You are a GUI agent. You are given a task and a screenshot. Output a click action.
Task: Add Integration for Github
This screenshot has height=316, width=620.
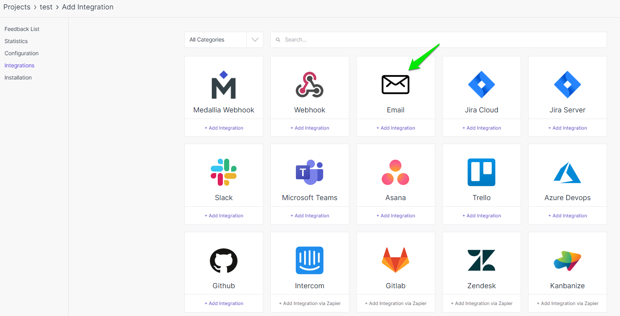point(224,303)
